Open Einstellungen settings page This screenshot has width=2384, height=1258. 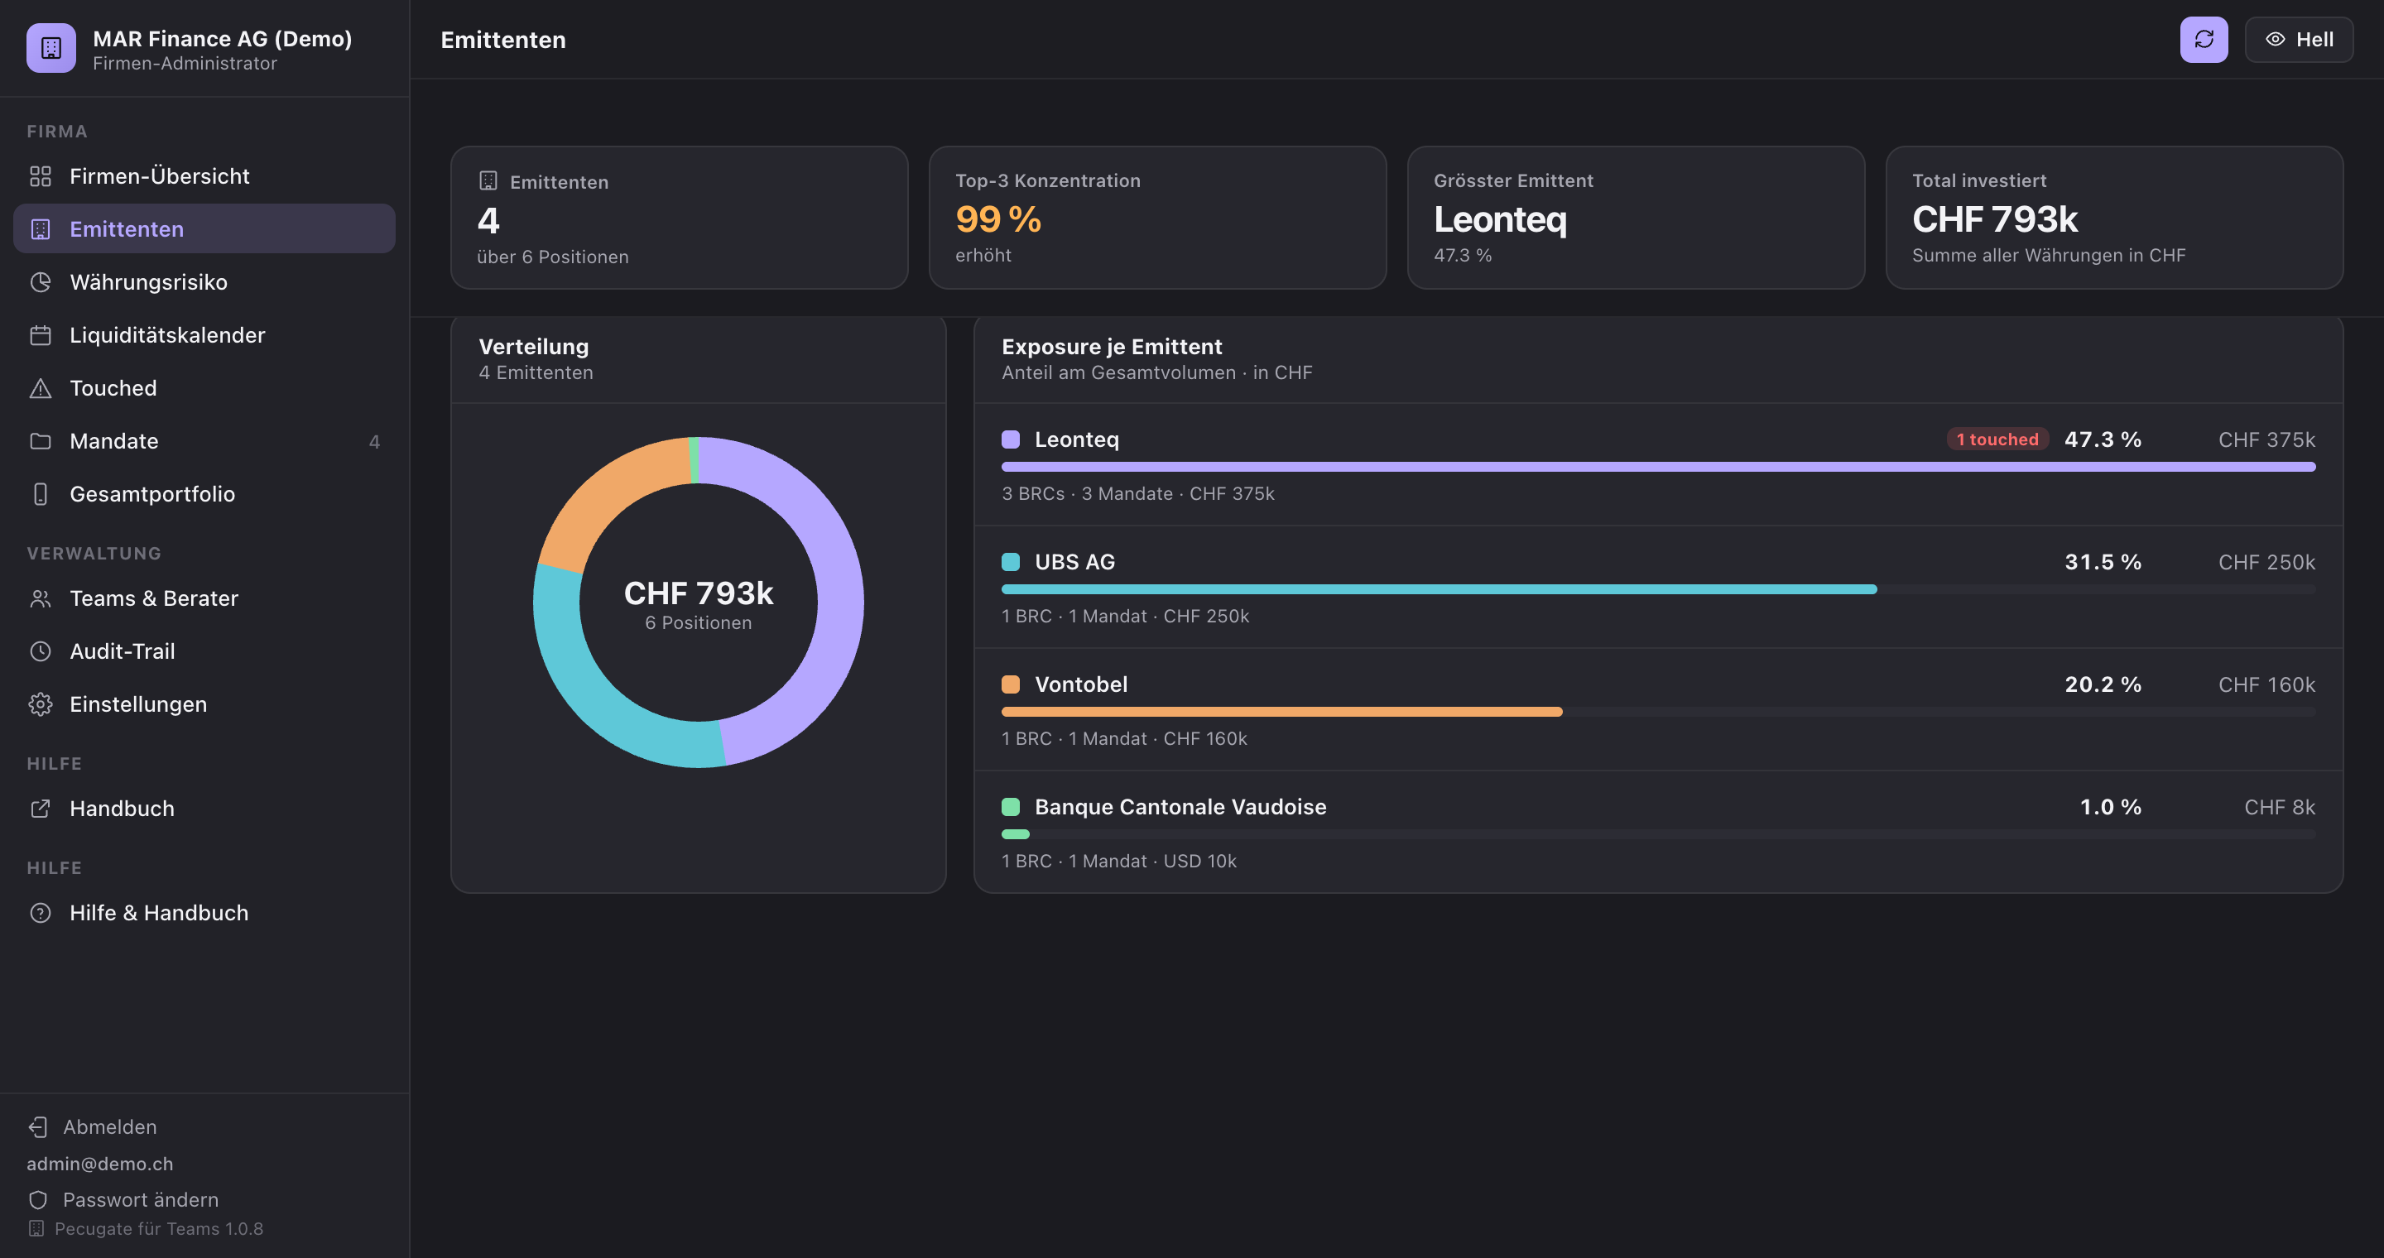(204, 704)
